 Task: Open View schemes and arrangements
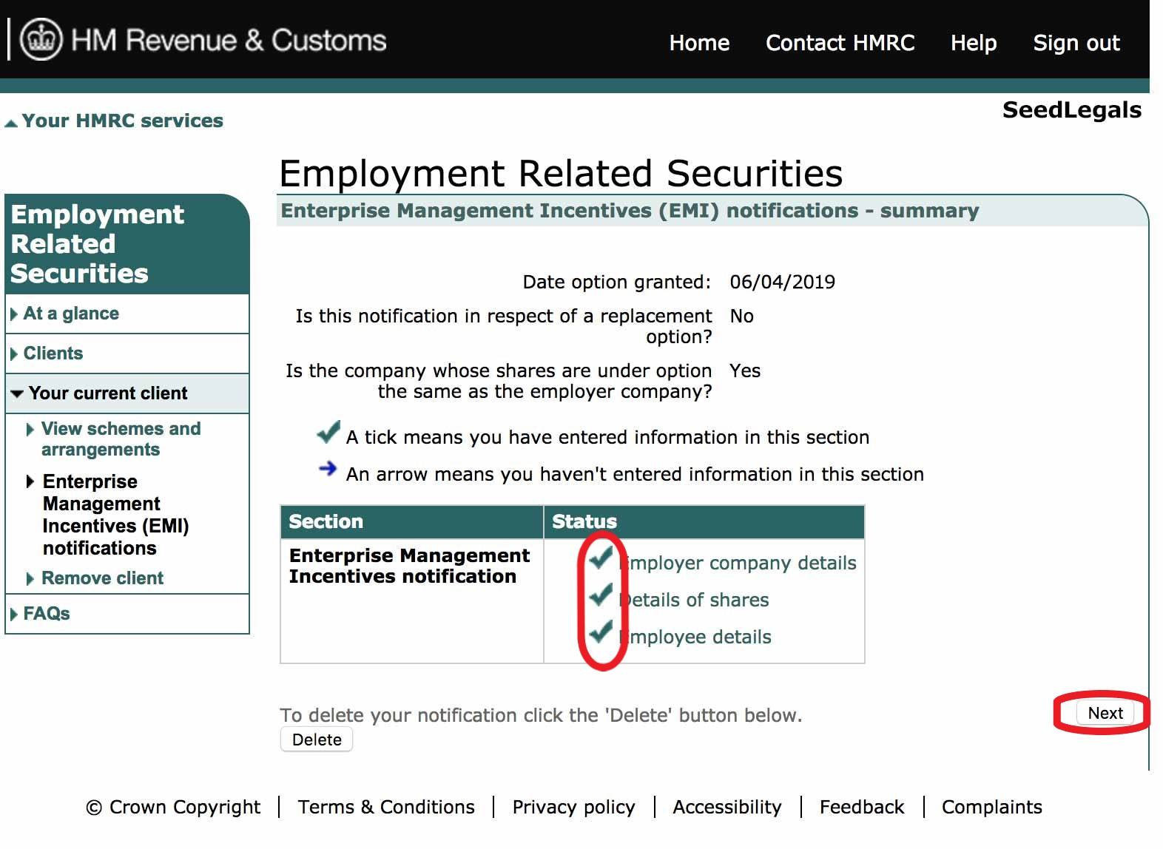121,439
